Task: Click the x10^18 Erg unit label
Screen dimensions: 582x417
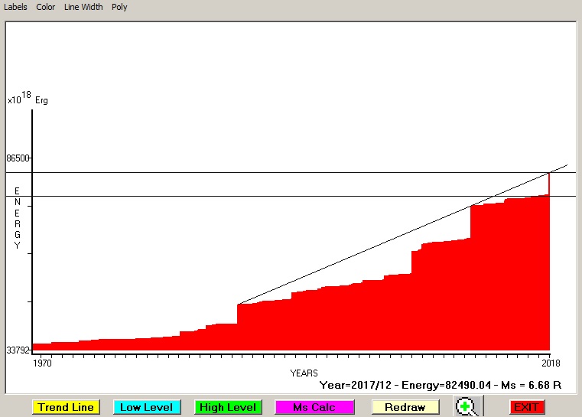Action: [28, 99]
